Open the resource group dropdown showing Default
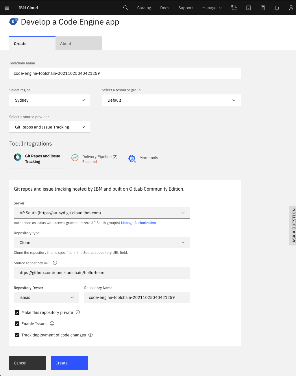Viewport: 296px width, 376px height. (171, 100)
